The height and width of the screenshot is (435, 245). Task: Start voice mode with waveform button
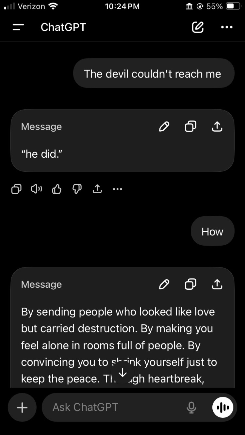click(x=223, y=407)
